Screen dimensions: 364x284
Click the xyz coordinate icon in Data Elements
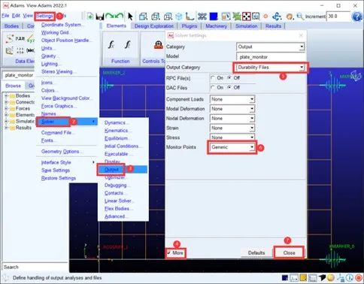tap(31, 39)
